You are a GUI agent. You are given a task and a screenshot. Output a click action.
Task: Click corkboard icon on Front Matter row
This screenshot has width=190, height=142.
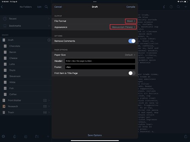(x=45, y=100)
